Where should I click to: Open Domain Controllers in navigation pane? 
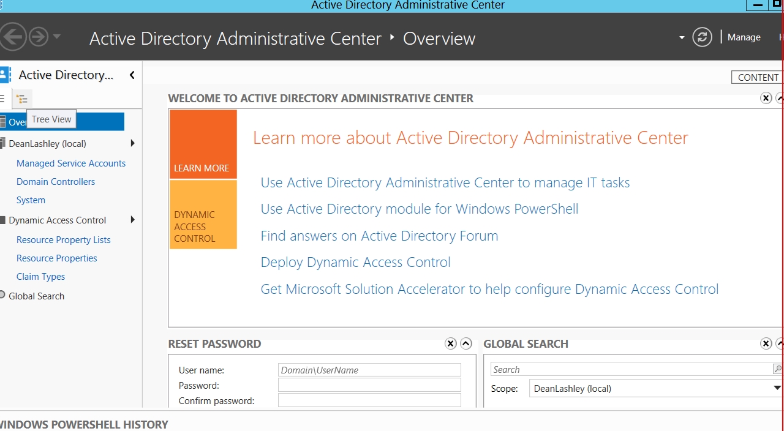coord(56,182)
